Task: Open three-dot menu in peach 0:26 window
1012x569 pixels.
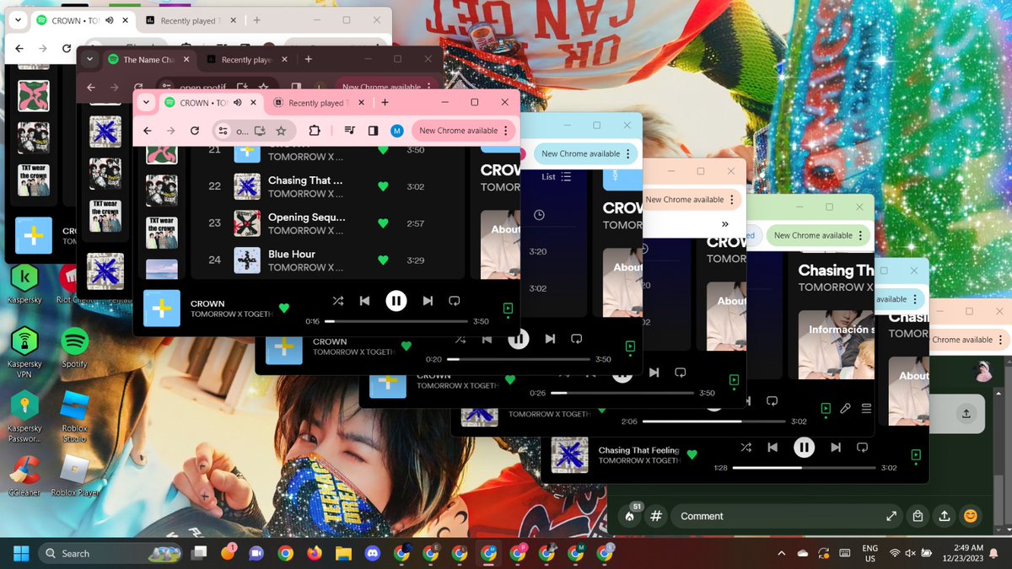Action: pyautogui.click(x=732, y=200)
